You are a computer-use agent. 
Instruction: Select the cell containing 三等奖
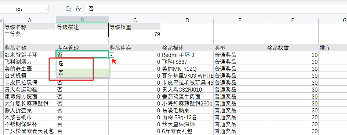(30, 34)
